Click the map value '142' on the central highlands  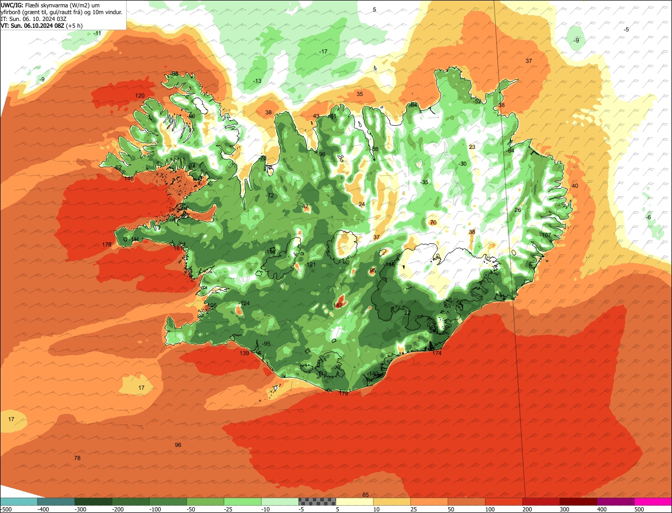click(x=338, y=305)
